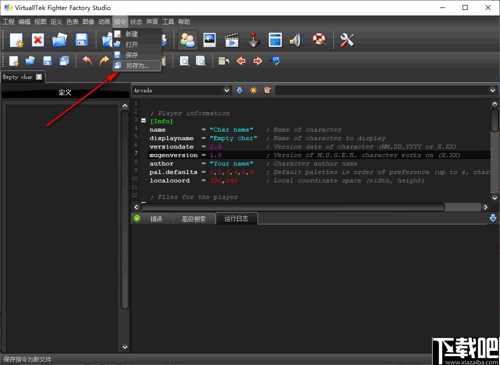Expand the wide empty dropdown right of Arcade
This screenshot has width=500, height=365.
[x=493, y=91]
